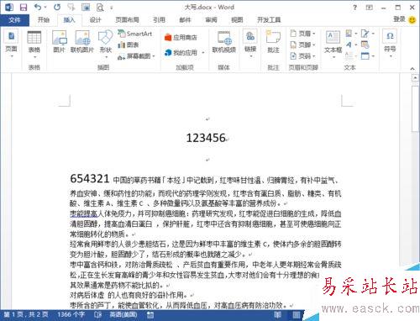This screenshot has width=420, height=321.
Task: Switch to the 审阅 tab
Action: coord(211,20)
